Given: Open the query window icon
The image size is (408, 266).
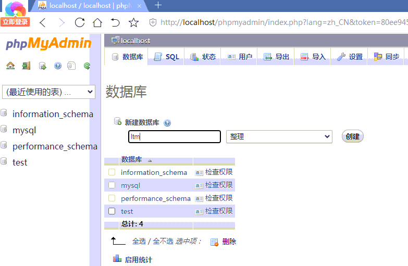Looking at the screenshot, I should 42,66.
